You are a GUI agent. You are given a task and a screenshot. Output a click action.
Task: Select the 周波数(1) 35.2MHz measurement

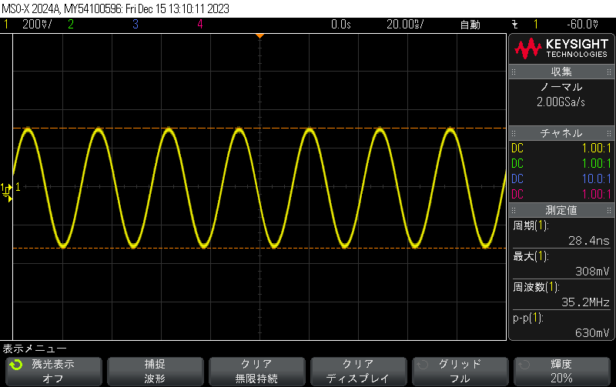tap(561, 295)
